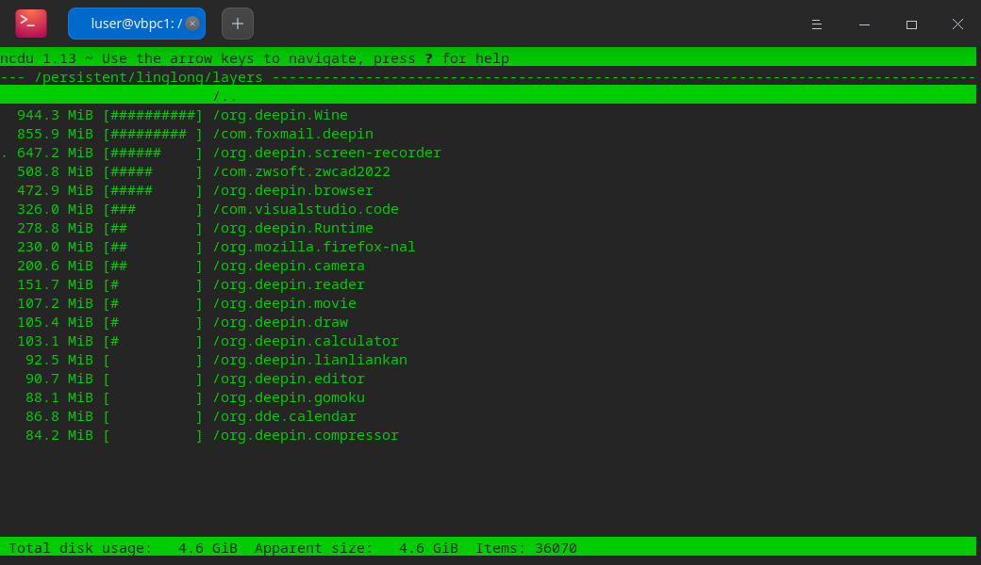This screenshot has width=981, height=565.
Task: Click the 151.7 MiB size value
Action: coord(55,284)
